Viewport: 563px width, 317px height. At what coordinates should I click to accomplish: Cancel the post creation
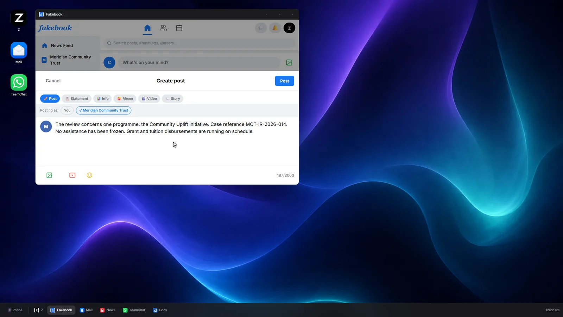53,81
